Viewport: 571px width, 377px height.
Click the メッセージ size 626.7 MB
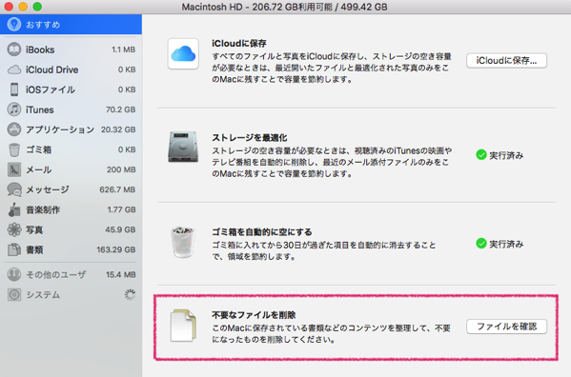pyautogui.click(x=117, y=189)
